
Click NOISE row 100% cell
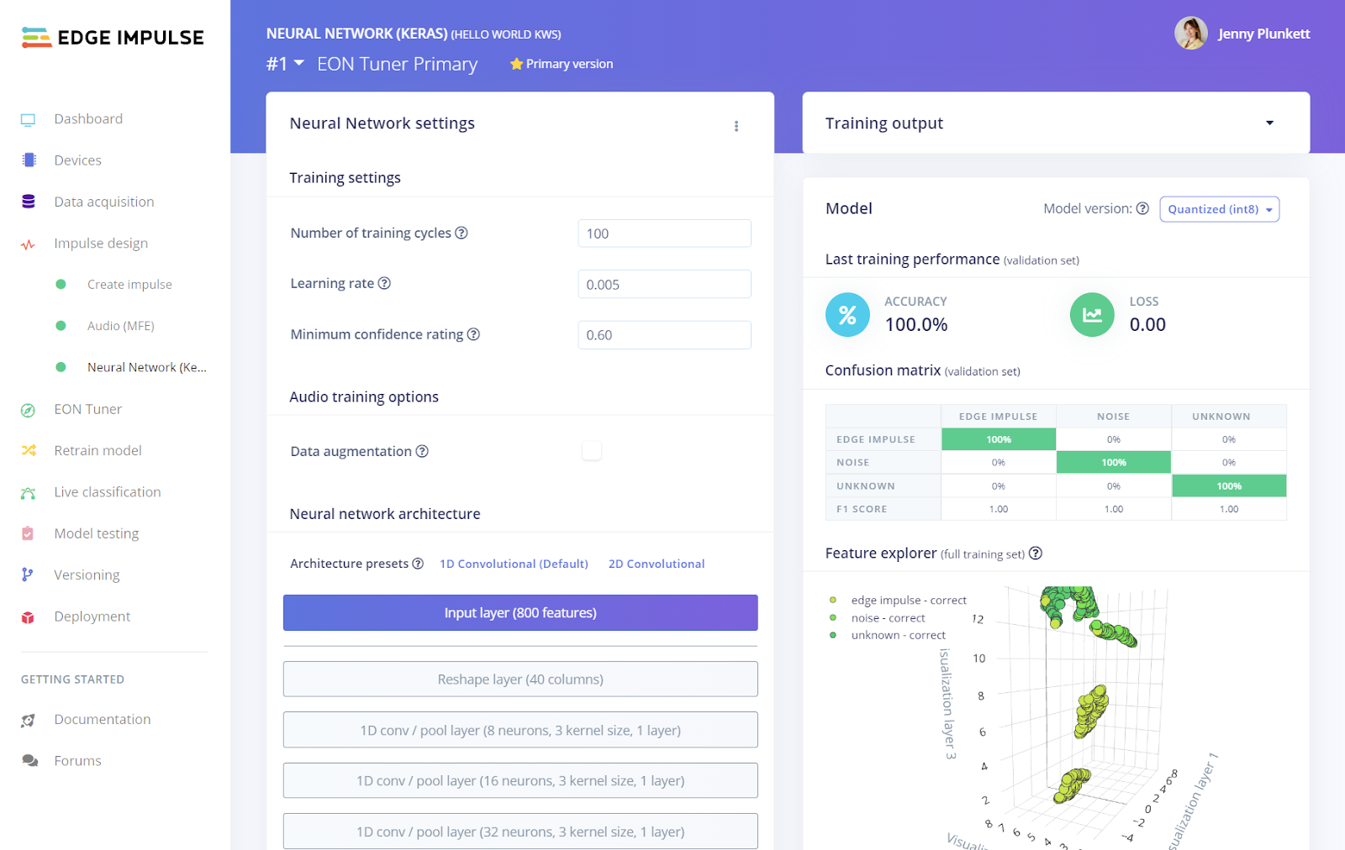(1114, 462)
